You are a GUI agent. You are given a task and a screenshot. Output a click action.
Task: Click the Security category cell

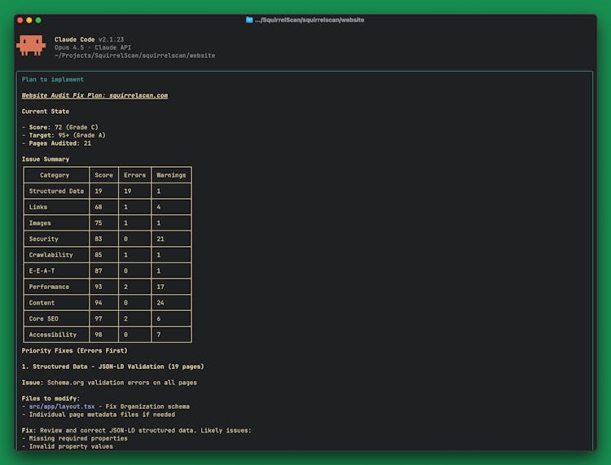click(43, 239)
